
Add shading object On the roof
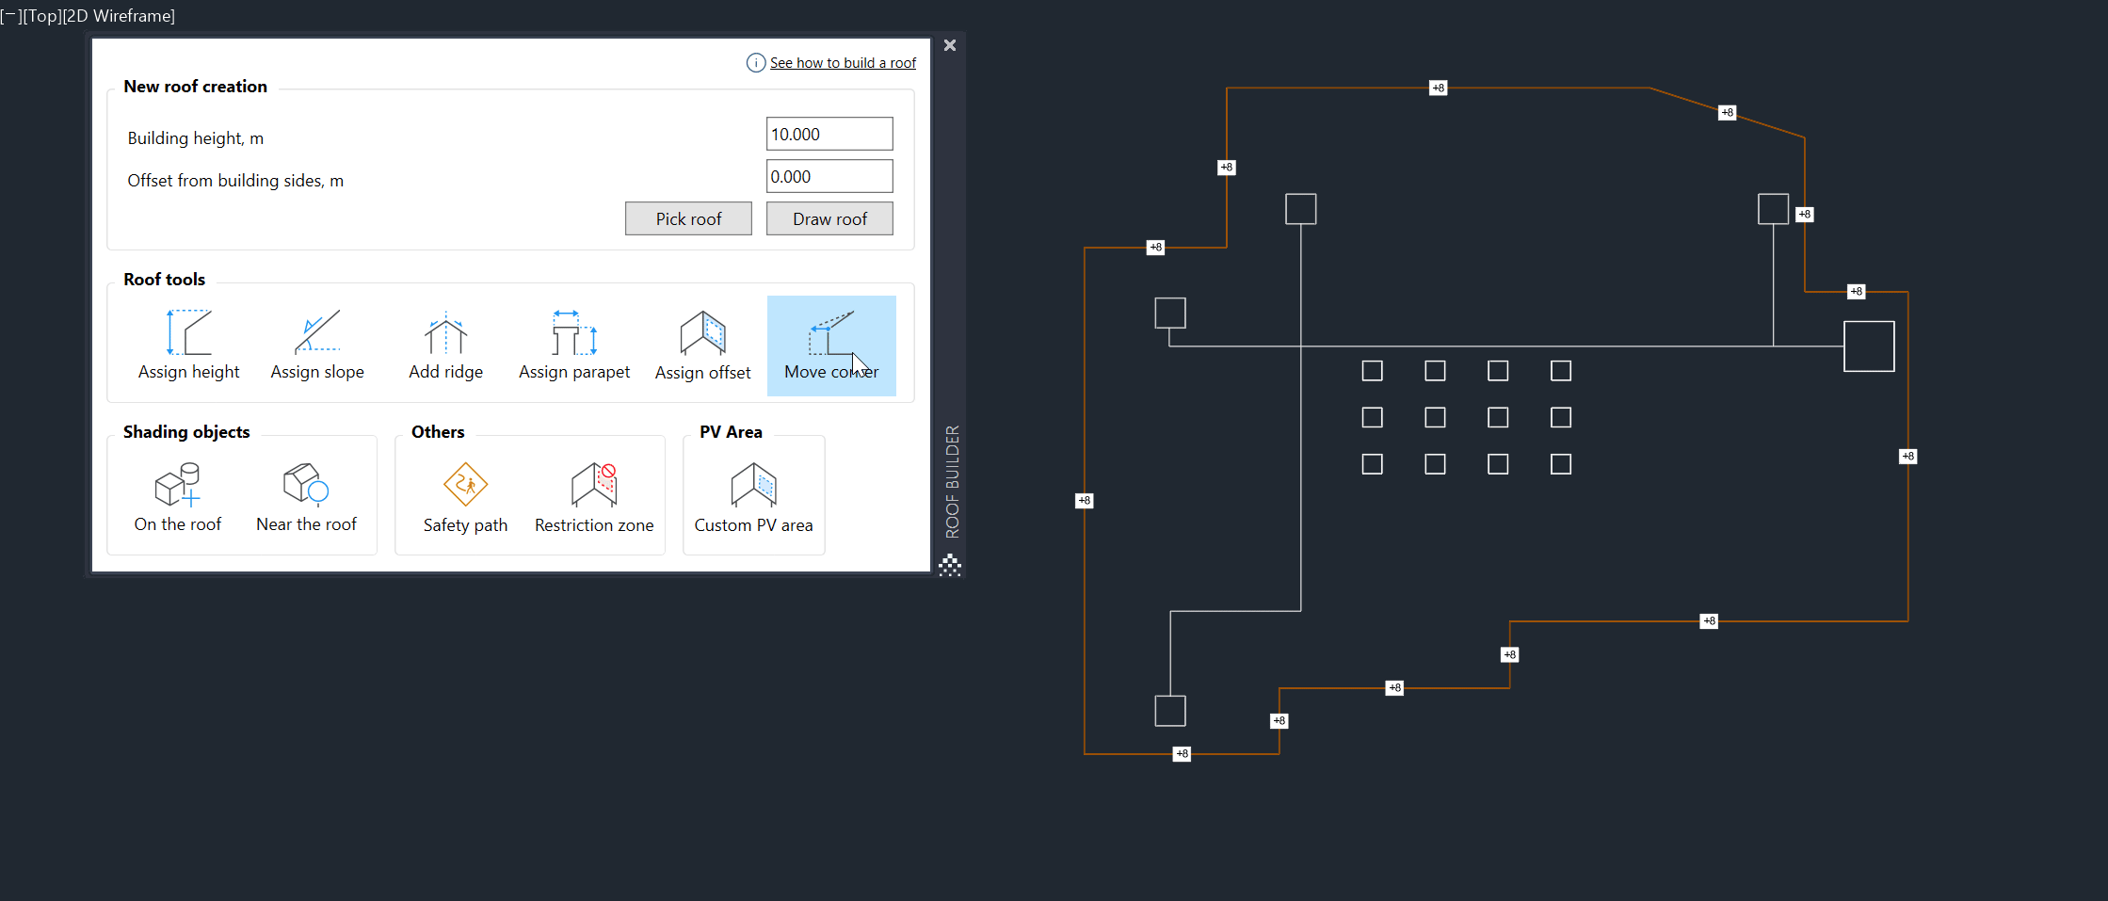tap(177, 497)
